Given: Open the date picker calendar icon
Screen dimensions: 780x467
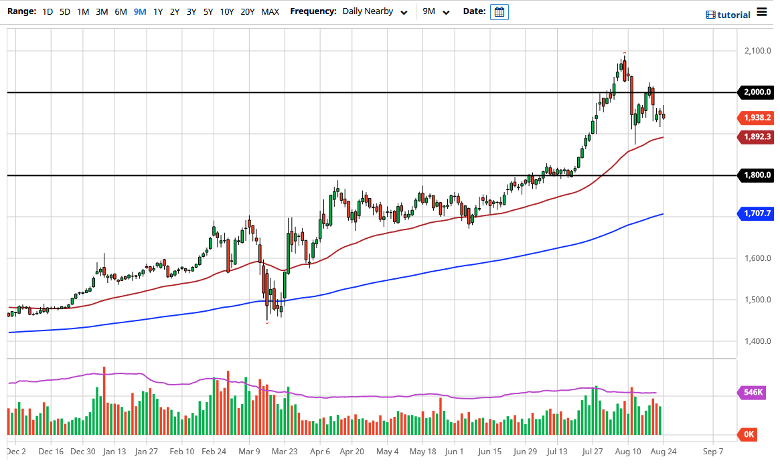Looking at the screenshot, I should tap(499, 11).
